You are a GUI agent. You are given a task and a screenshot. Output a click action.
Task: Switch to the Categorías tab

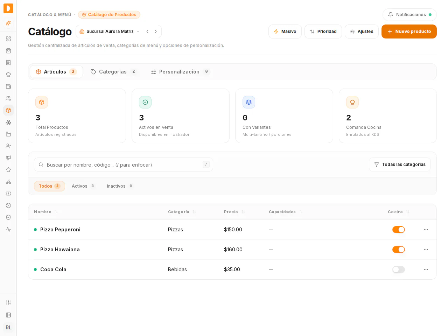(113, 72)
